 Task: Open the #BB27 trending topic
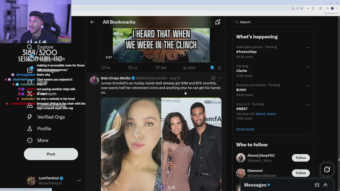click(x=242, y=109)
